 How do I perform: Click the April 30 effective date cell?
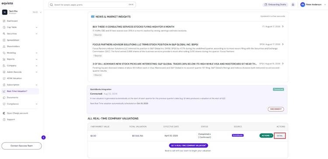point(171,135)
